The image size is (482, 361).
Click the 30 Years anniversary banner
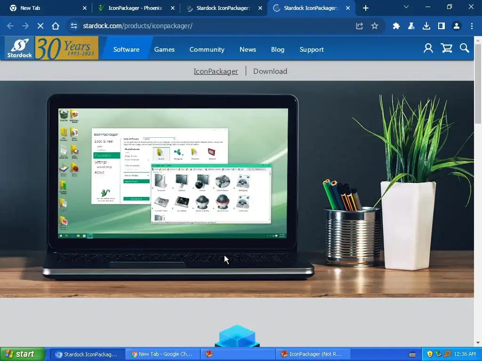click(67, 48)
